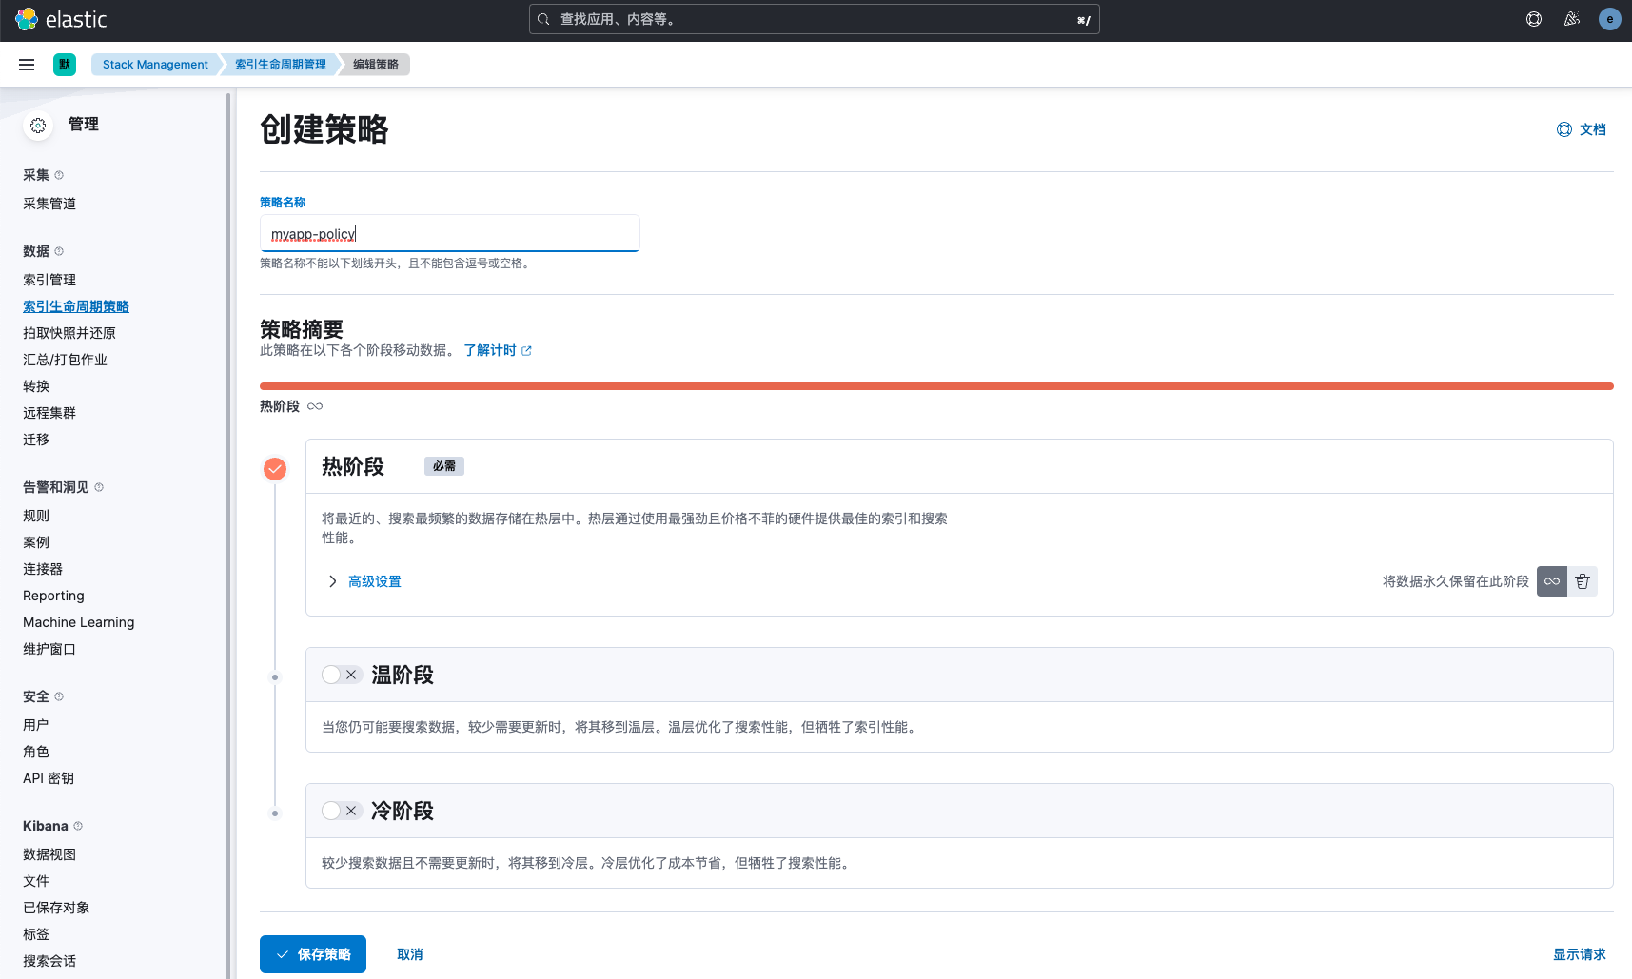Click the Stack Management breadcrumb

155,65
